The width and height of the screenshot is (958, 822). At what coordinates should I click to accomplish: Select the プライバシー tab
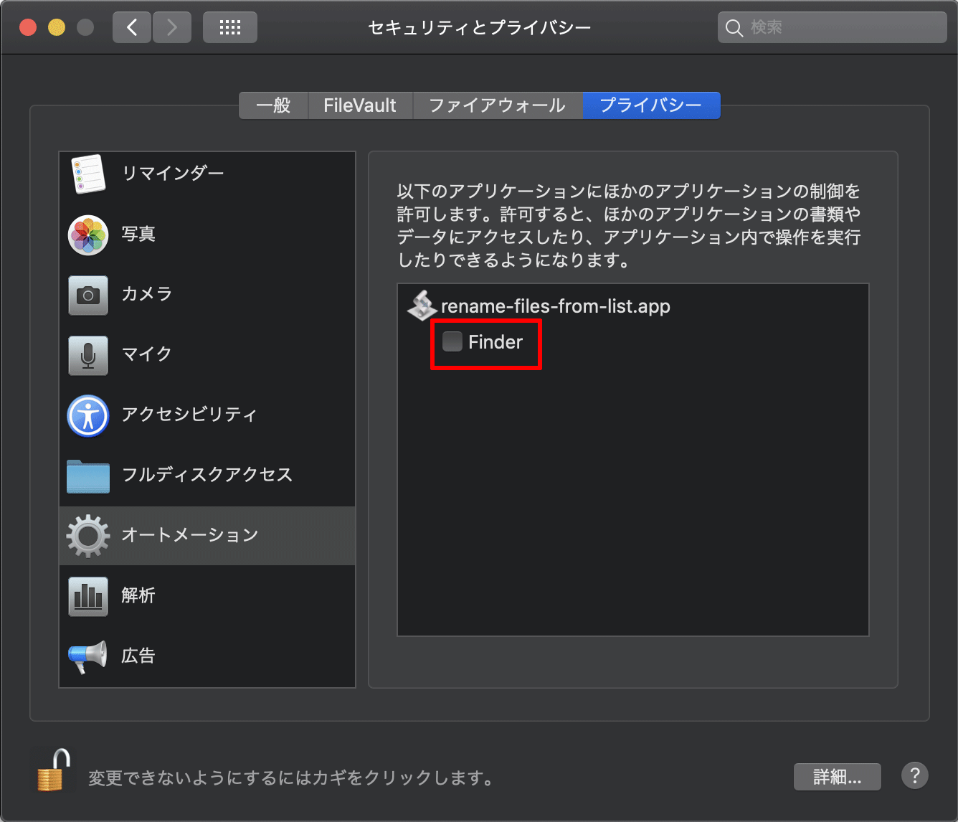[x=651, y=105]
